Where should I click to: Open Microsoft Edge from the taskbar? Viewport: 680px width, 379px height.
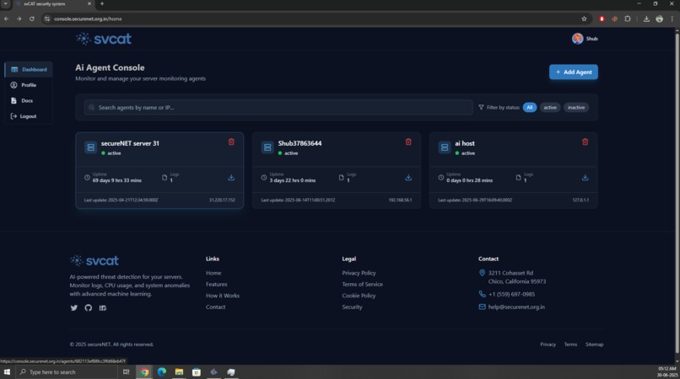tap(162, 372)
